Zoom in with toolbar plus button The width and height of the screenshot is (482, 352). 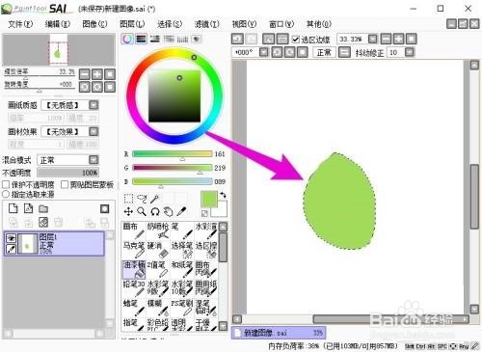click(x=398, y=39)
